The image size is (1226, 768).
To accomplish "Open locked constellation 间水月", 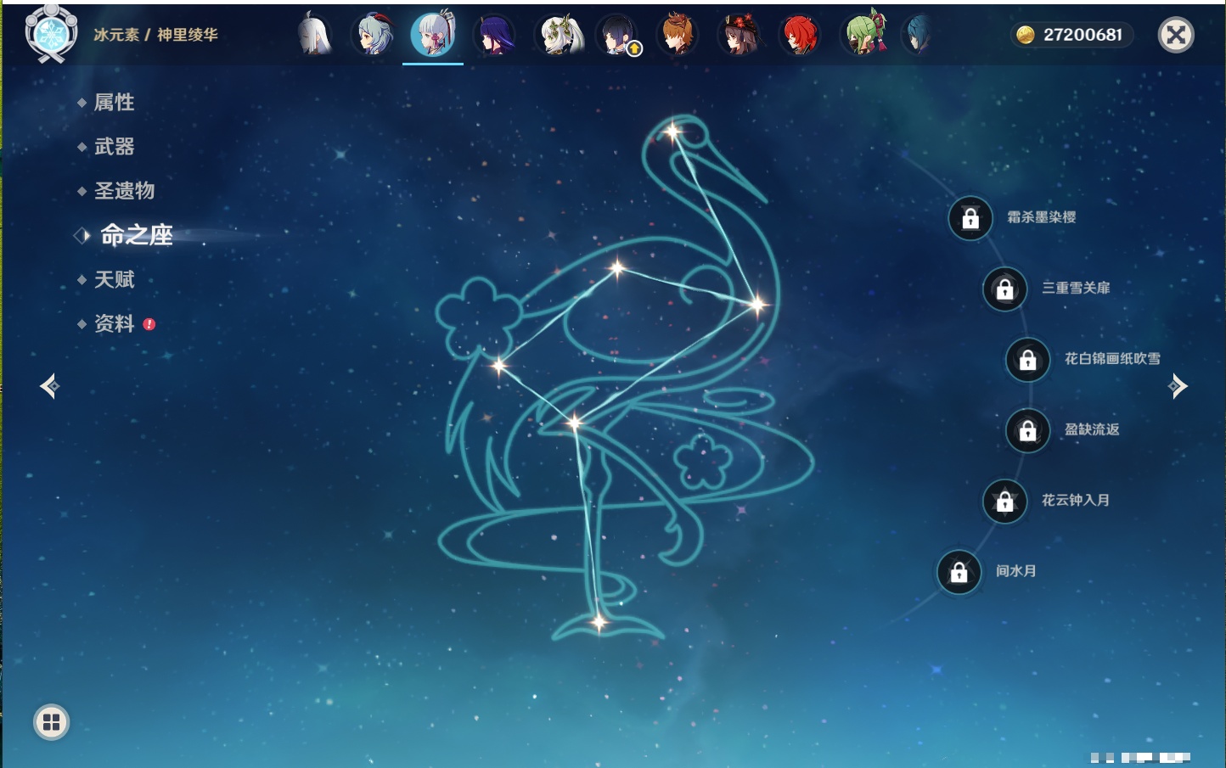I will (x=959, y=572).
